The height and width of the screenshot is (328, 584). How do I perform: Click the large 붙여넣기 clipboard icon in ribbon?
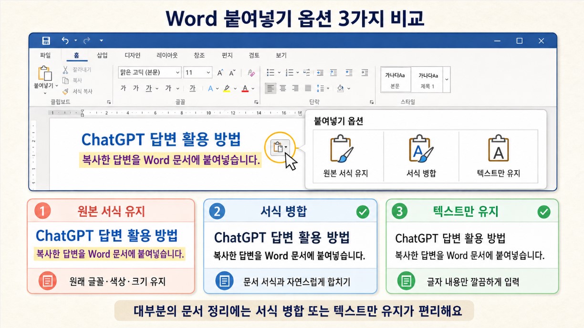tap(44, 73)
